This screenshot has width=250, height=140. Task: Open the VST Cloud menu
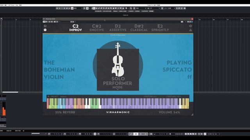tap(11, 5)
